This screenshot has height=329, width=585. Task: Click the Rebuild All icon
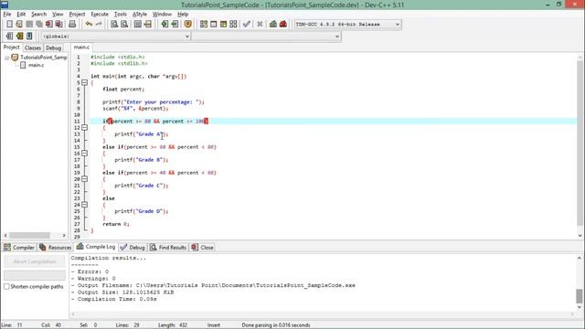pos(233,25)
